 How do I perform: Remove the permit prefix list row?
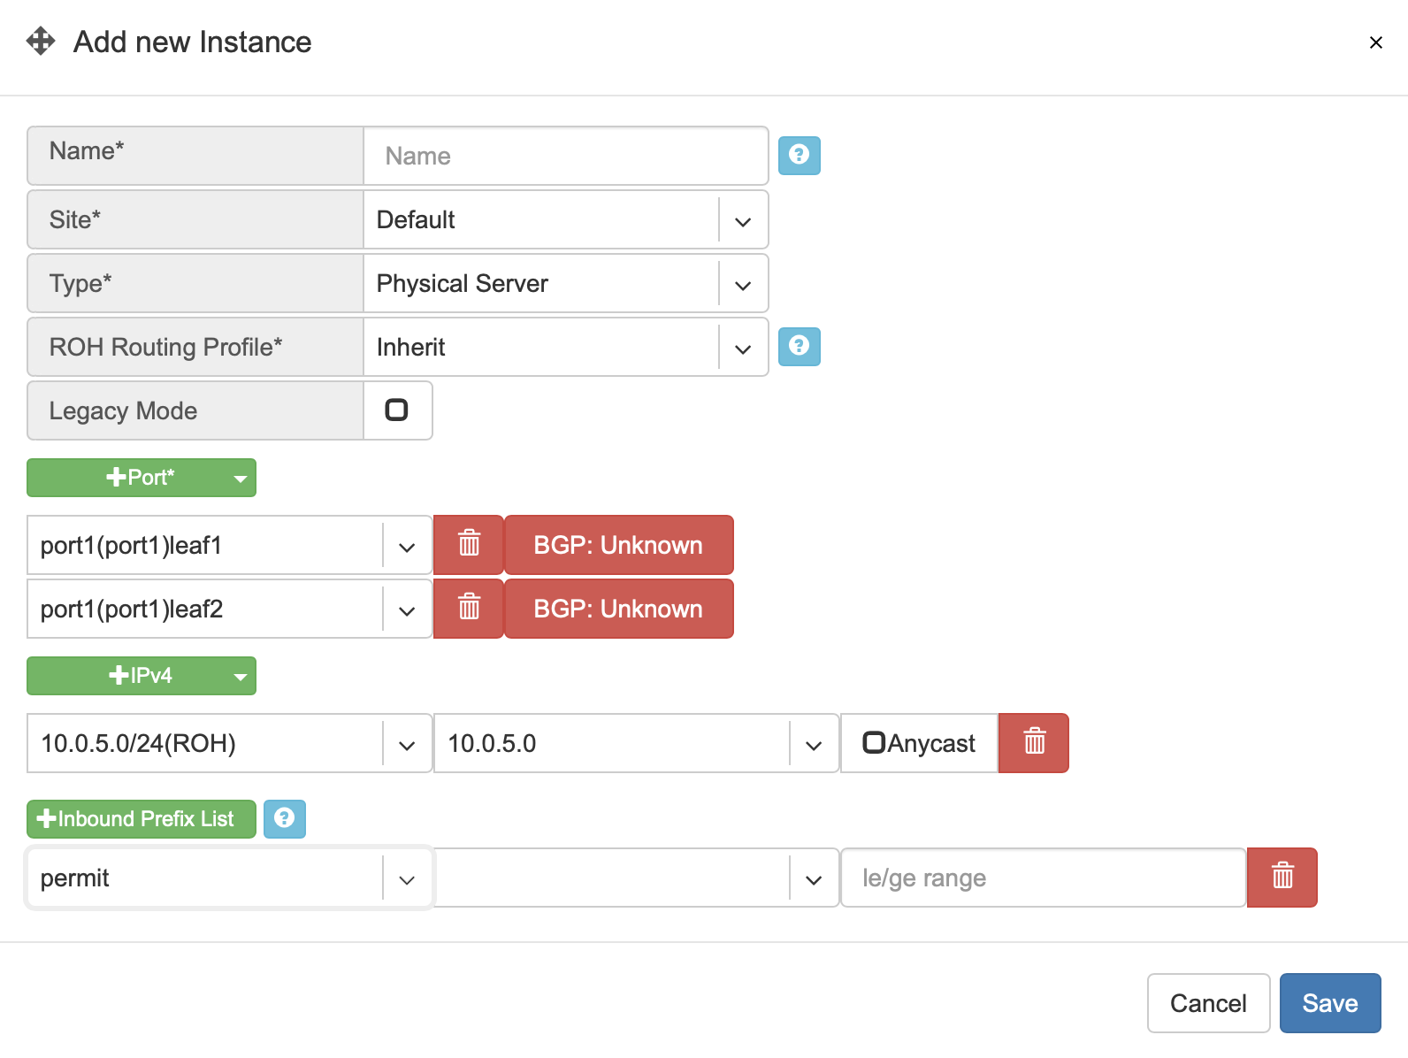(1282, 878)
